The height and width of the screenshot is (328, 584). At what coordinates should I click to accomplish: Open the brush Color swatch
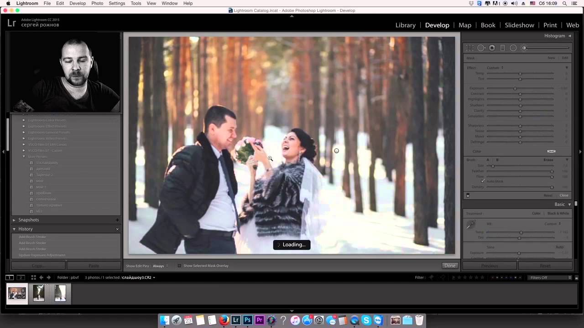(551, 151)
